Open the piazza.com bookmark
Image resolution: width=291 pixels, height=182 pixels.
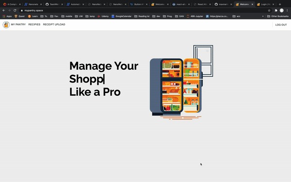217,17
